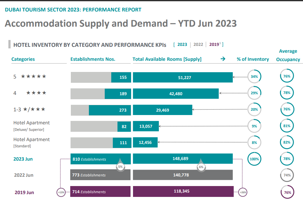Select the '118,345' total rooms bar
Screen dimensions: 303x200
click(183, 191)
